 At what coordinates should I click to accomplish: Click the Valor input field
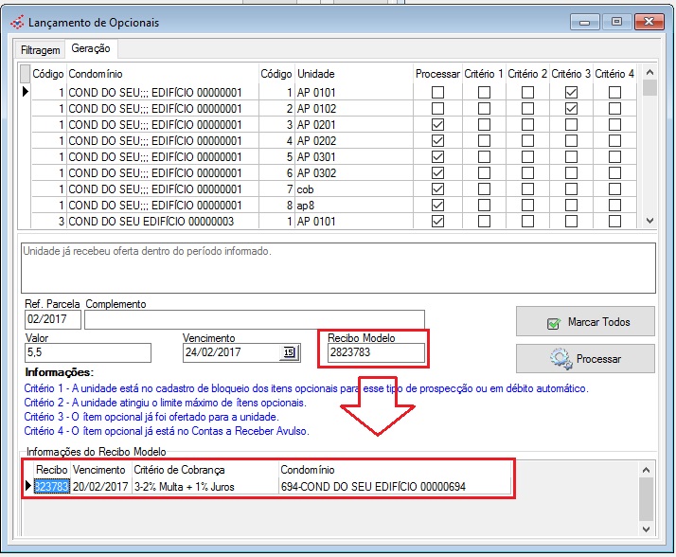coord(88,353)
